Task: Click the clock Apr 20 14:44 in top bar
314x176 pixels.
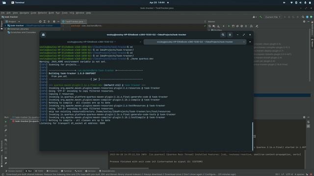Action: tap(157, 2)
